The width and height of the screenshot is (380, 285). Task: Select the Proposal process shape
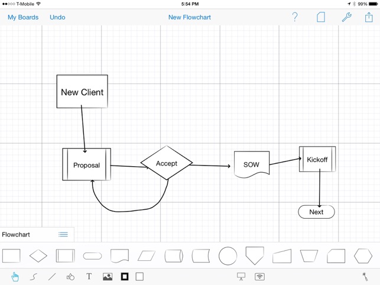pos(86,164)
